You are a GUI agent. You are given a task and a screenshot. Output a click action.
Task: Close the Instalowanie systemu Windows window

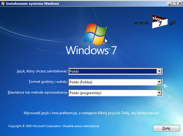click(x=180, y=4)
